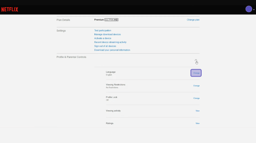Viewport: 256px width, 143px height.
Task: Open the account dropdown arrow beside avatar
Action: tap(254, 10)
